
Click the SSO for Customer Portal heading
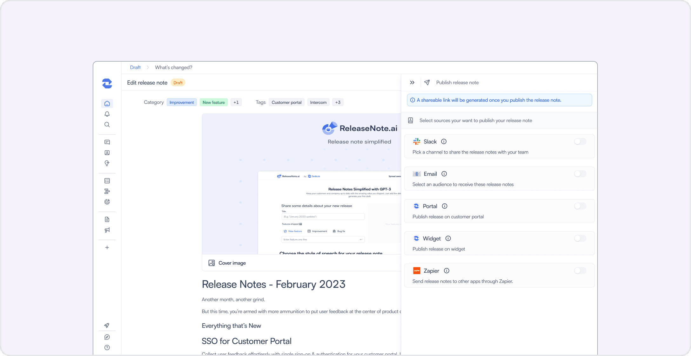(x=246, y=341)
